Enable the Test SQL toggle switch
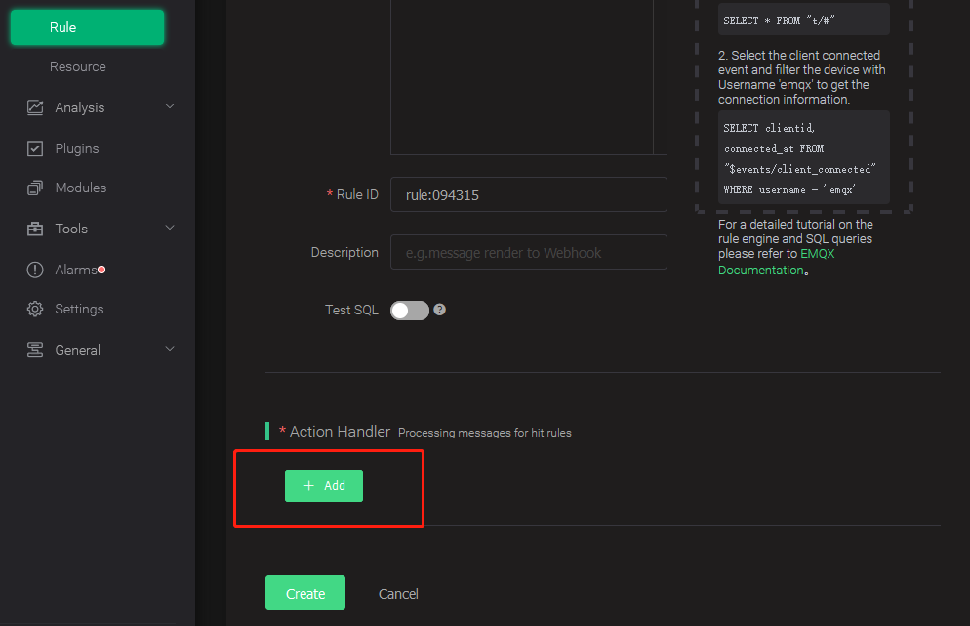The image size is (970, 626). pyautogui.click(x=412, y=310)
